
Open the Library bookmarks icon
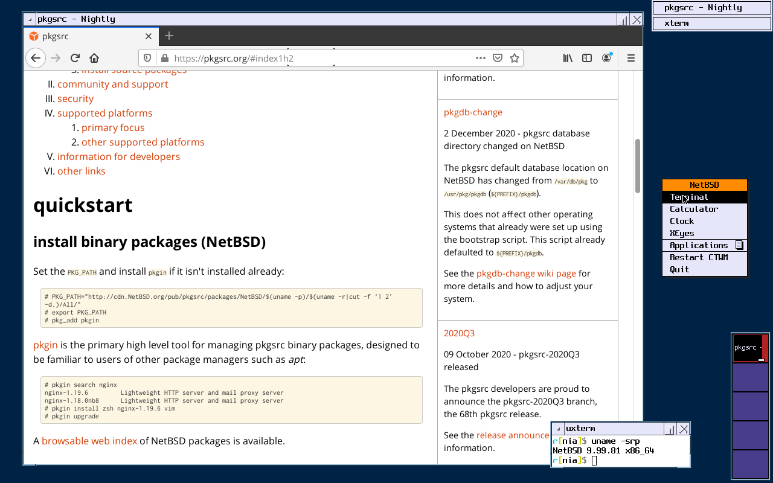click(x=568, y=58)
